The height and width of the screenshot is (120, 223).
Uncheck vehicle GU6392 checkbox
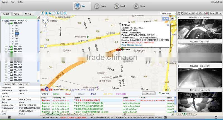coord(9,52)
